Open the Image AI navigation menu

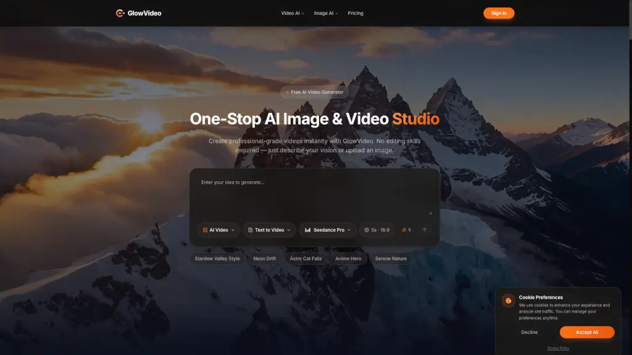[326, 13]
